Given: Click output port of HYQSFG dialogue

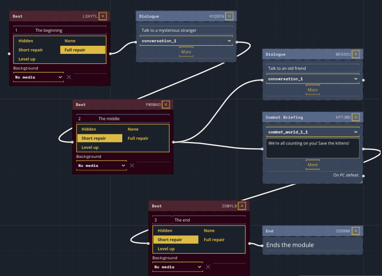Looking at the screenshot, I should point(237,42).
